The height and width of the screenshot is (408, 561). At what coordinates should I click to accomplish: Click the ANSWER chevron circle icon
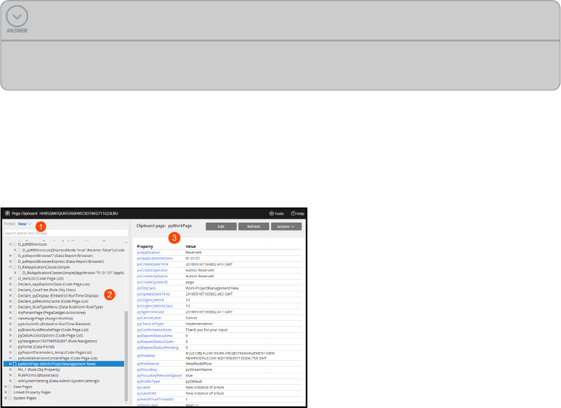point(17,16)
